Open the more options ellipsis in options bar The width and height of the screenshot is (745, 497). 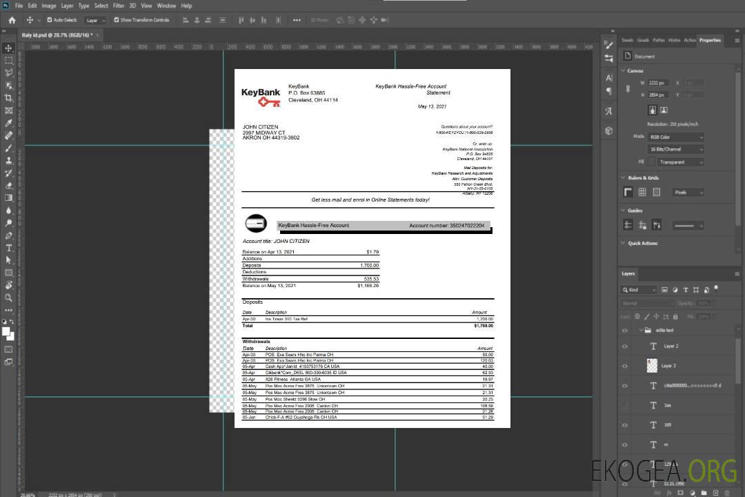click(297, 20)
